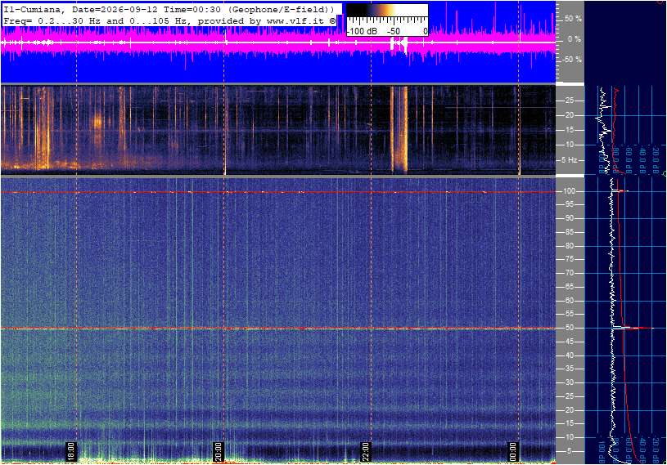667x465 pixels.
Task: Click the 22:00 time marker label
Action: (365, 451)
